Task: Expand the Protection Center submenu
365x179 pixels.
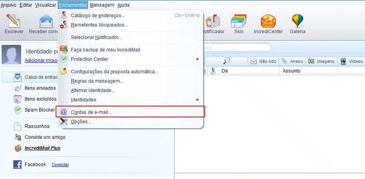Action: pos(197,59)
